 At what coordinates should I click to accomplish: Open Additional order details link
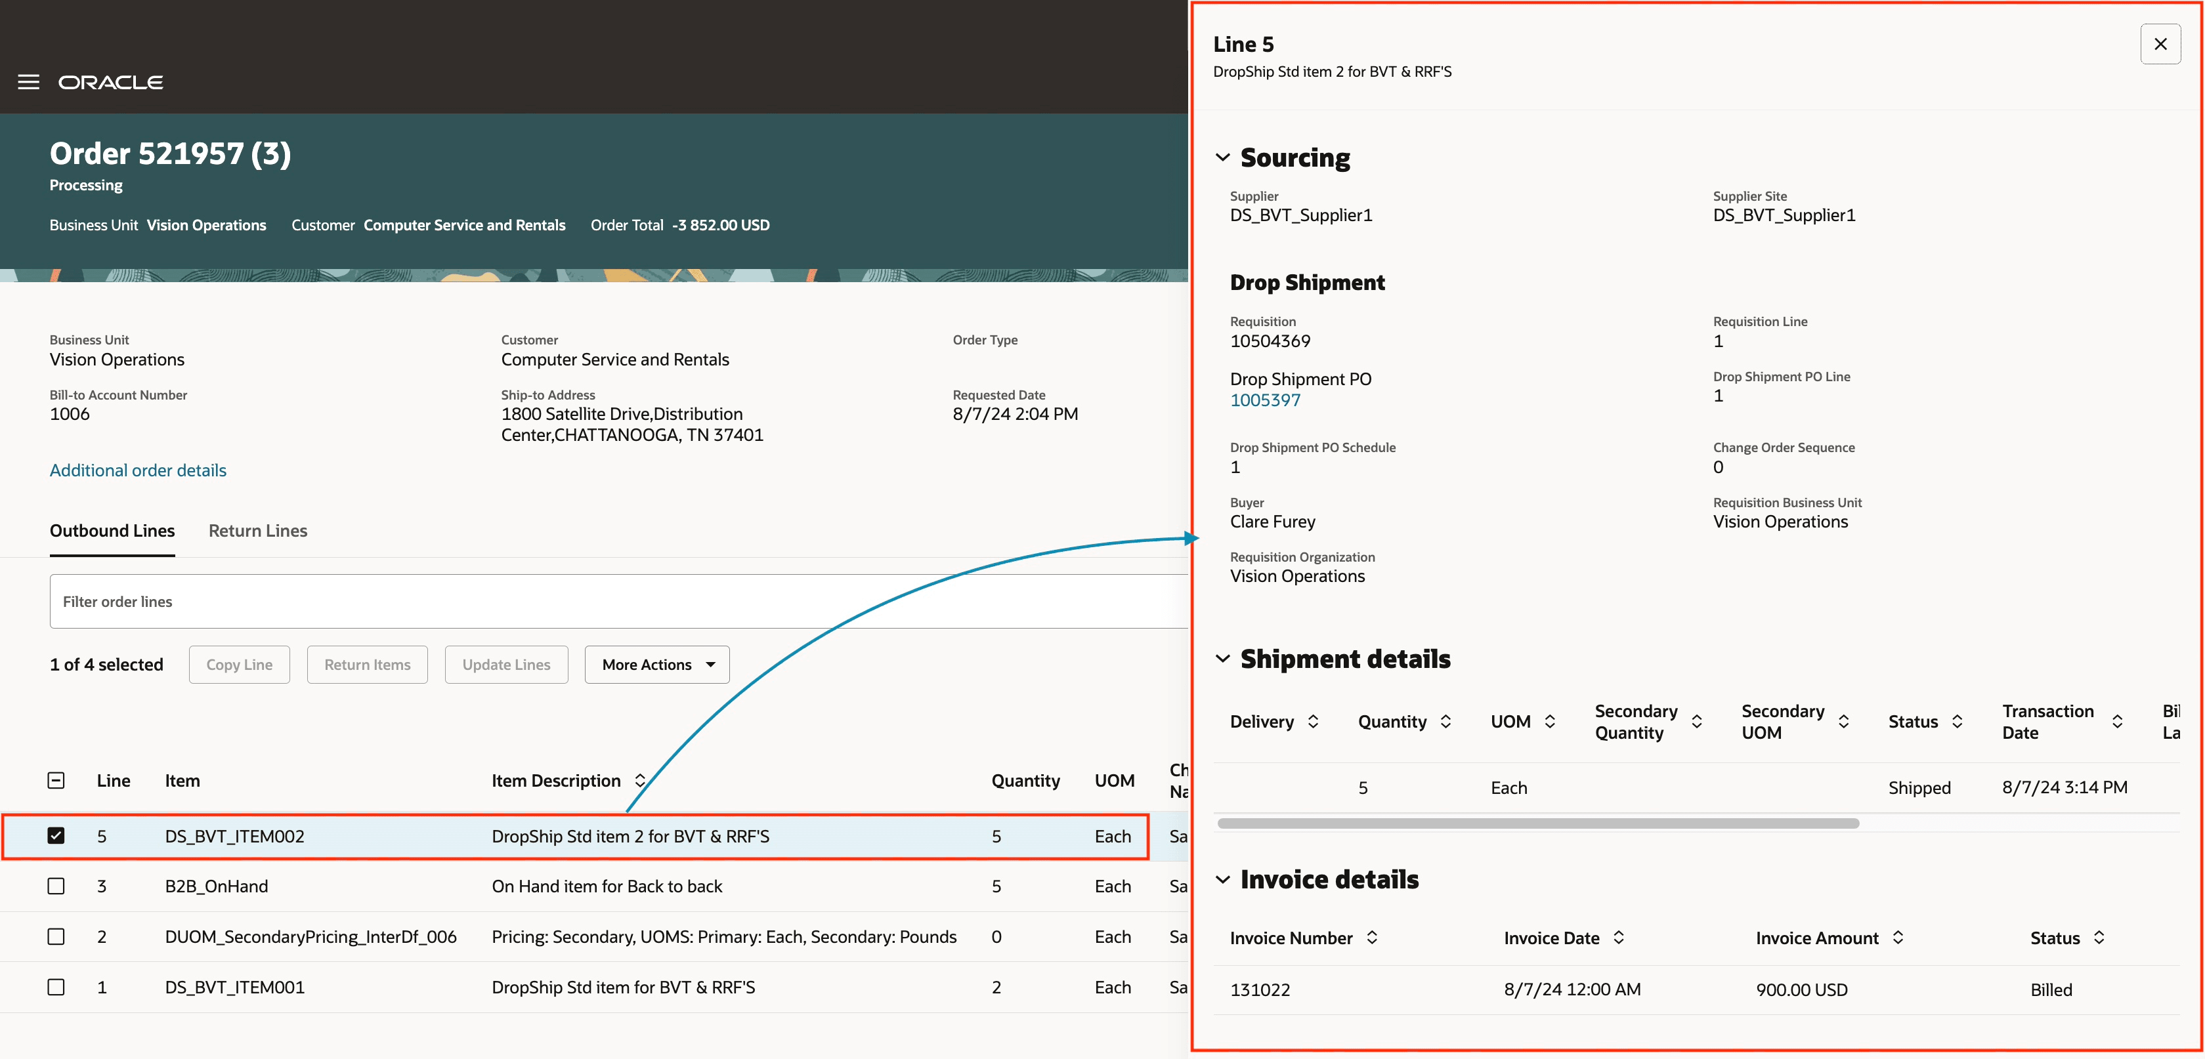pos(138,470)
